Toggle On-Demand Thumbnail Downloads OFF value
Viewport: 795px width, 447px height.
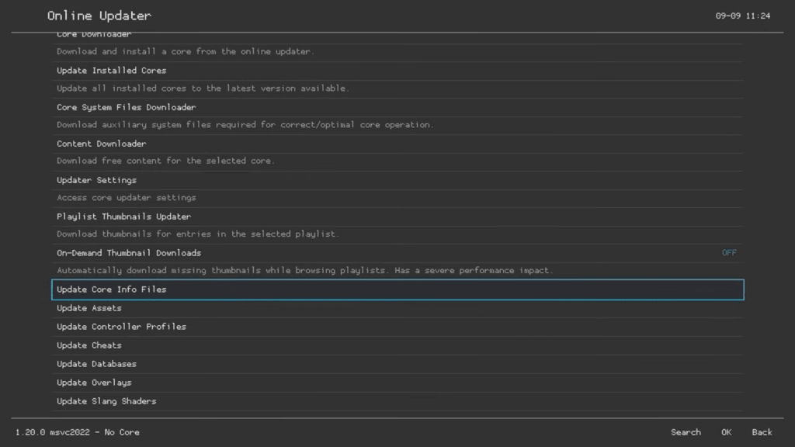[x=729, y=253]
